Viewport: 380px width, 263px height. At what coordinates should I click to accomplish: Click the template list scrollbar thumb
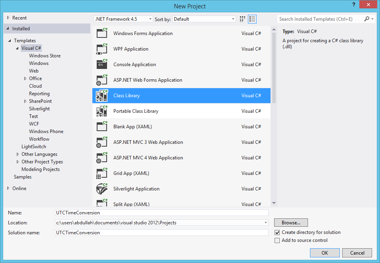[x=274, y=68]
